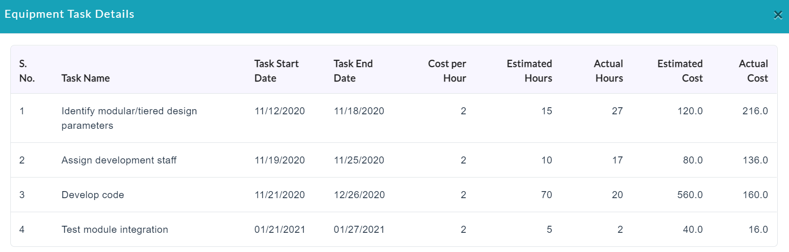The height and width of the screenshot is (252, 789).
Task: Click the Equipment Task Details title text
Action: coord(69,14)
